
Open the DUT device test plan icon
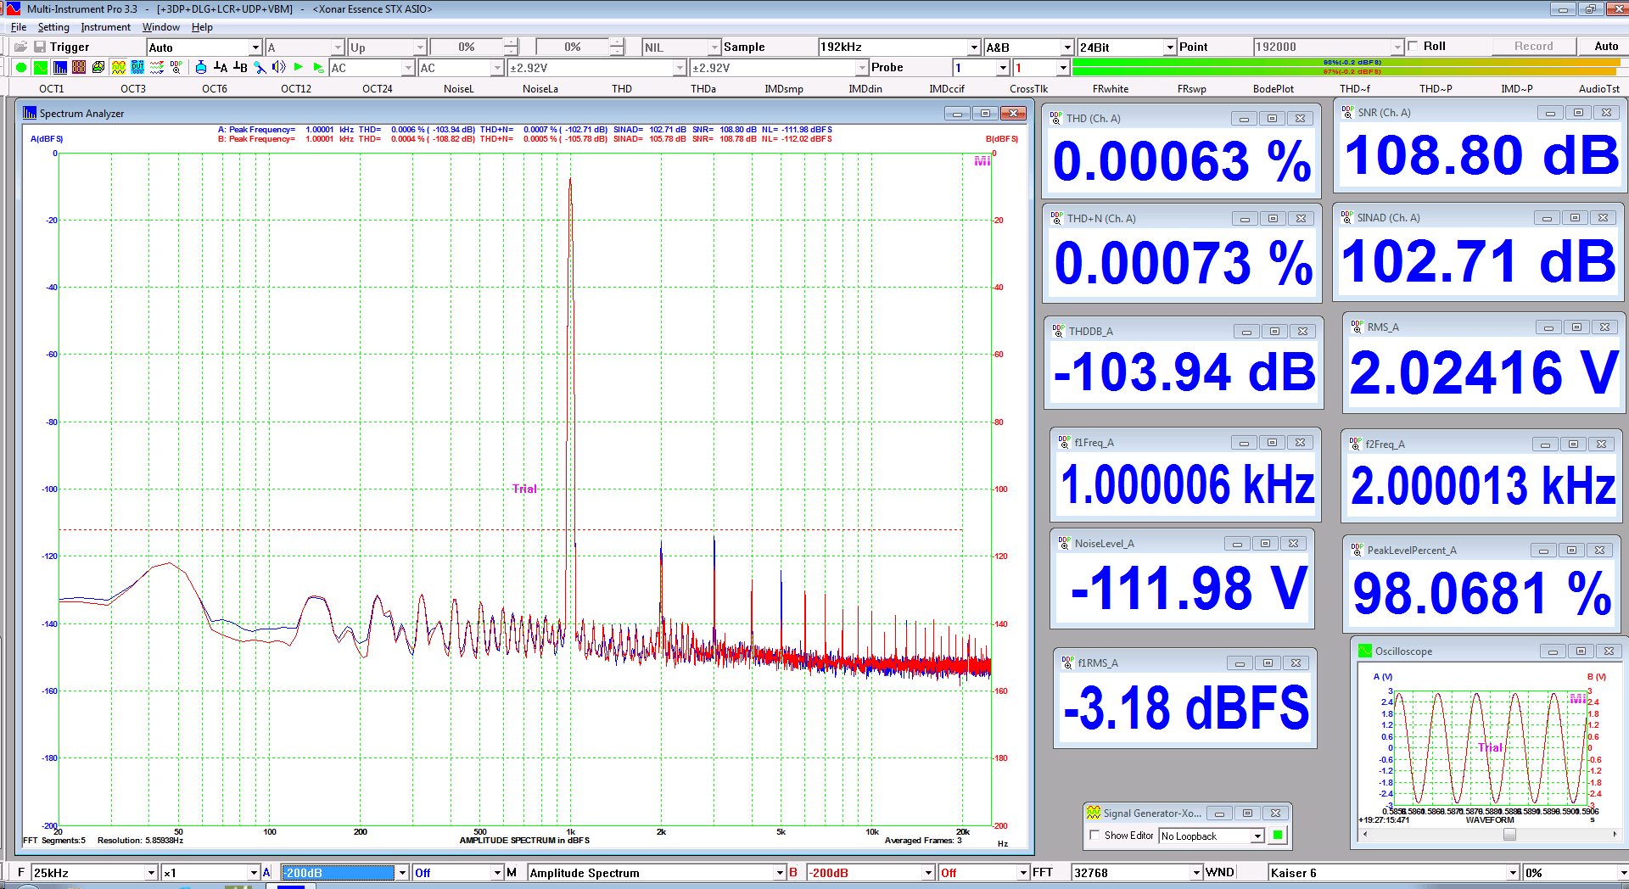tap(137, 67)
